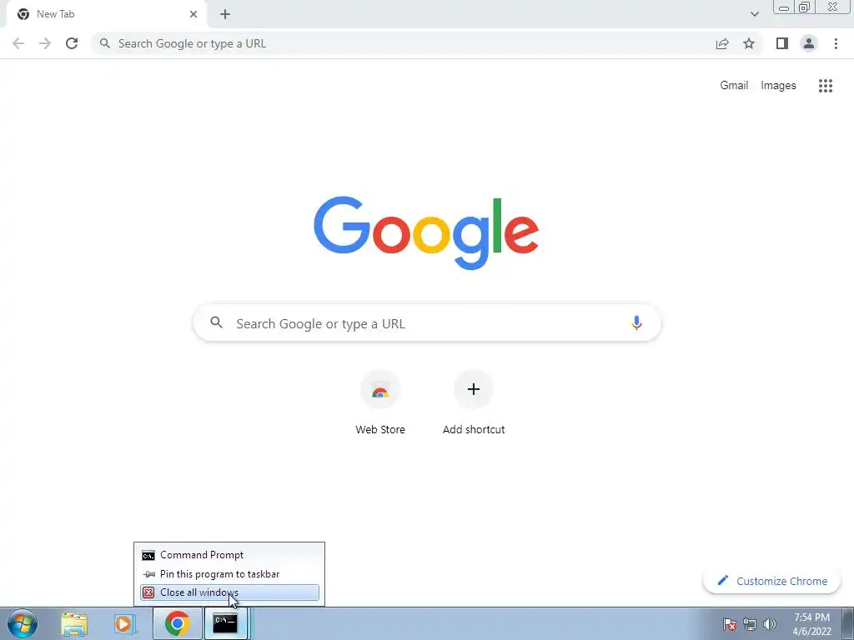854x640 pixels.
Task: Open the Images link
Action: click(778, 86)
